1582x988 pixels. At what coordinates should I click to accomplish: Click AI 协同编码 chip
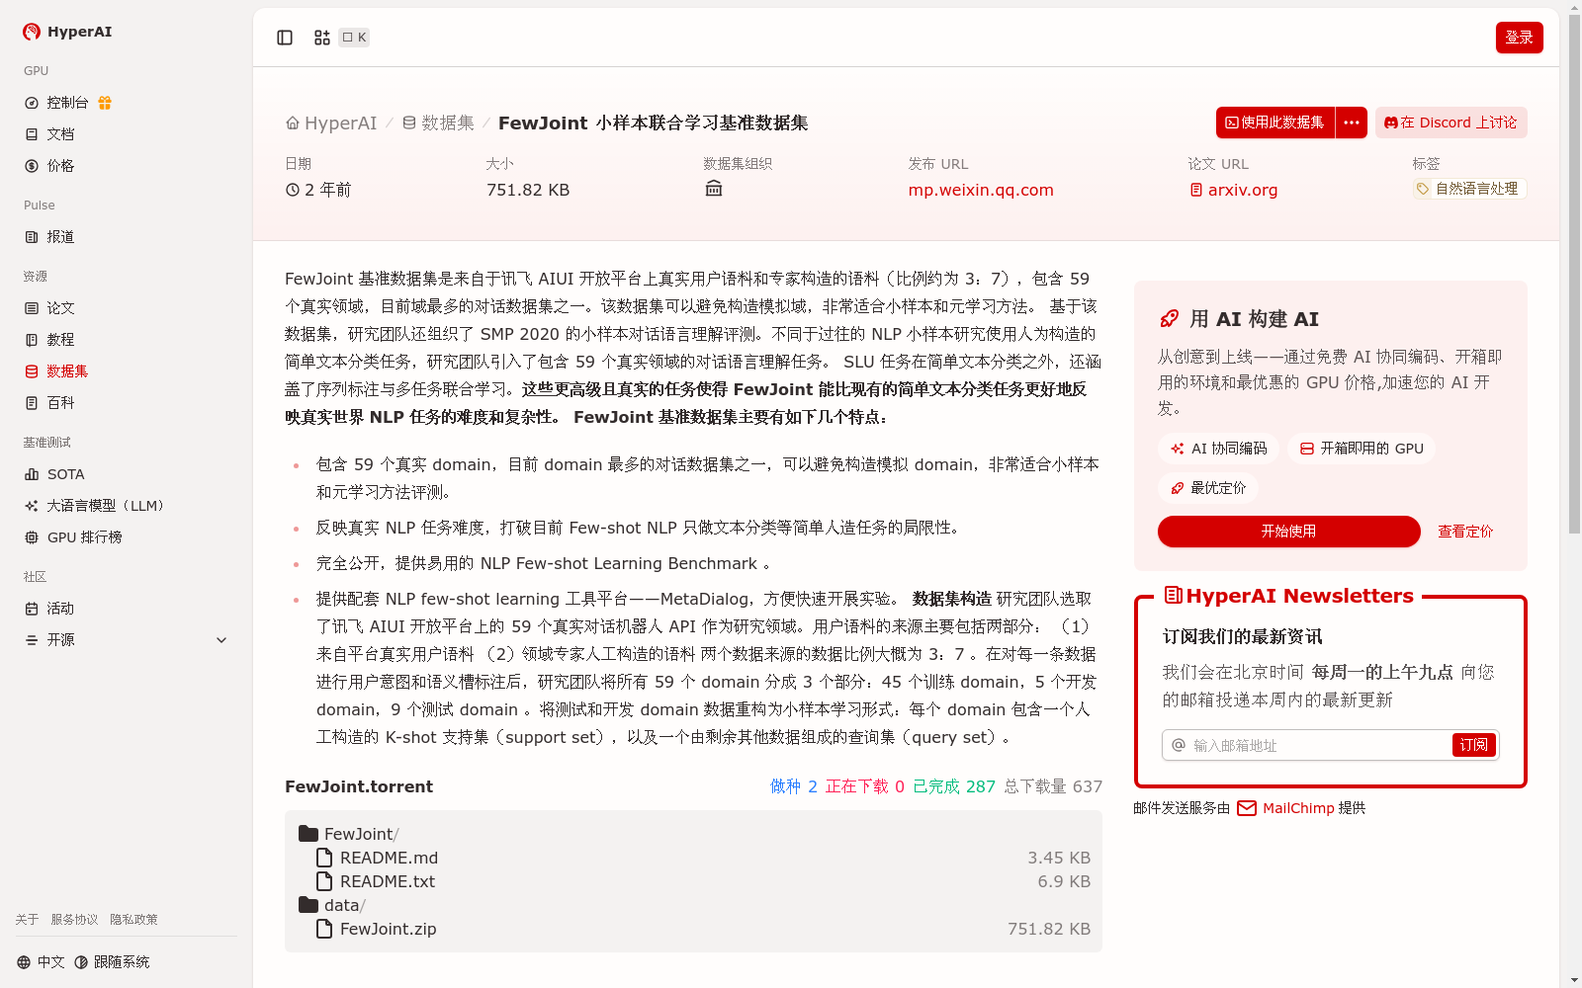pos(1218,449)
